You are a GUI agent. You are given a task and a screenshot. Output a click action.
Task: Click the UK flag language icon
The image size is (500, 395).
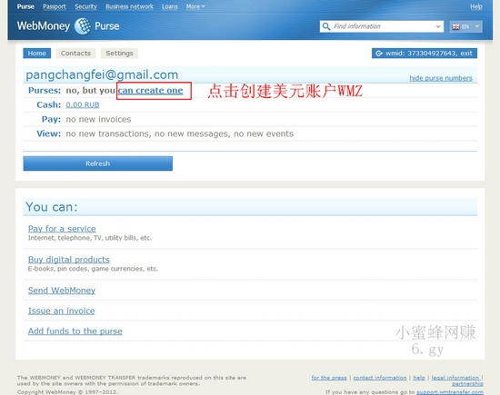456,26
